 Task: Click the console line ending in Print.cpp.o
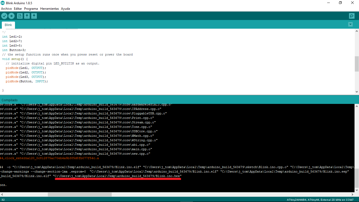77,118
